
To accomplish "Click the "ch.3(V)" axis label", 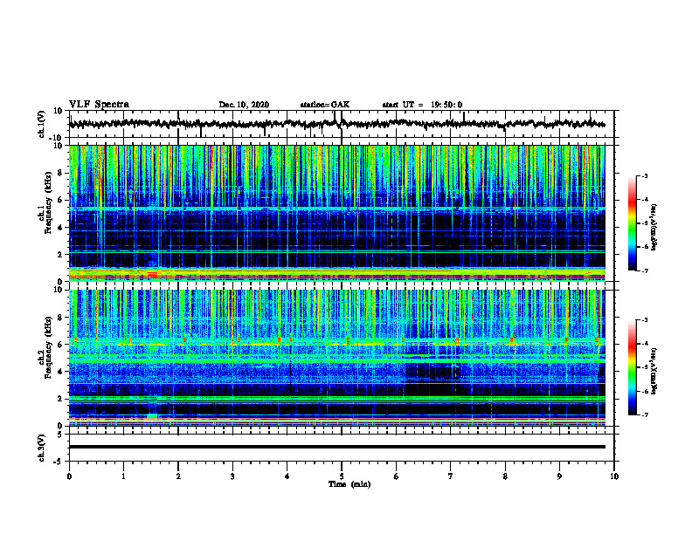I will tap(42, 448).
